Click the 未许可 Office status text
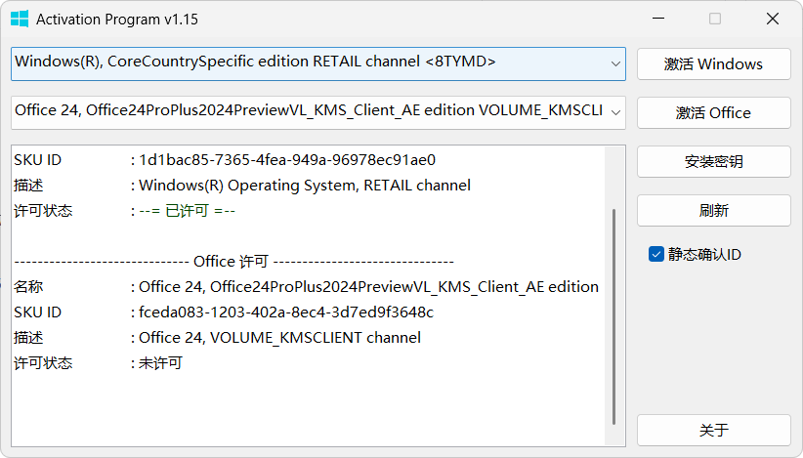Image resolution: width=803 pixels, height=458 pixels. (160, 363)
